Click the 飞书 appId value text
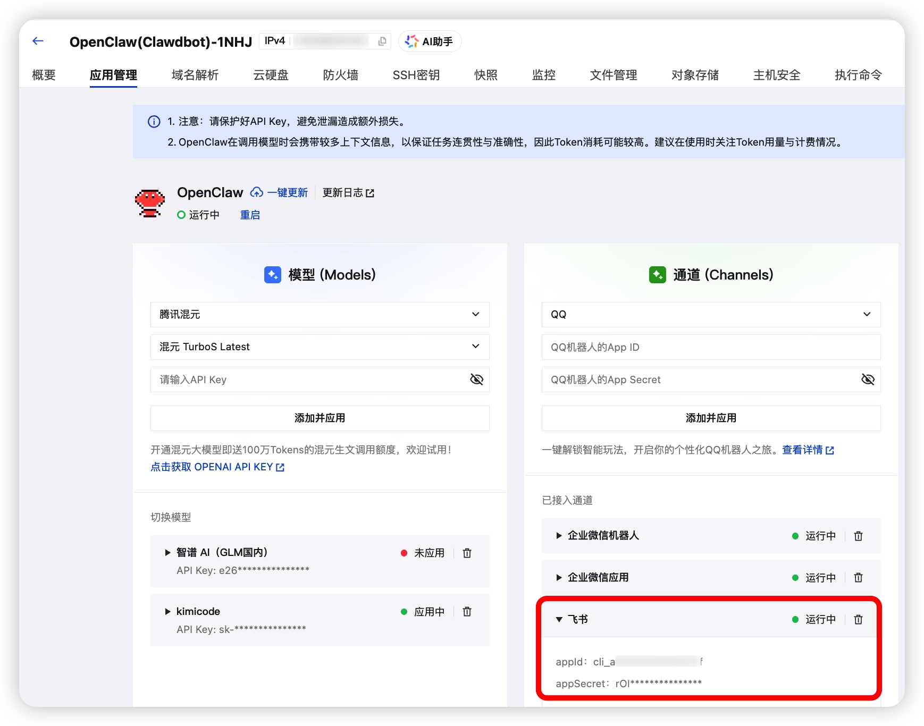The width and height of the screenshot is (924, 726). [x=648, y=662]
